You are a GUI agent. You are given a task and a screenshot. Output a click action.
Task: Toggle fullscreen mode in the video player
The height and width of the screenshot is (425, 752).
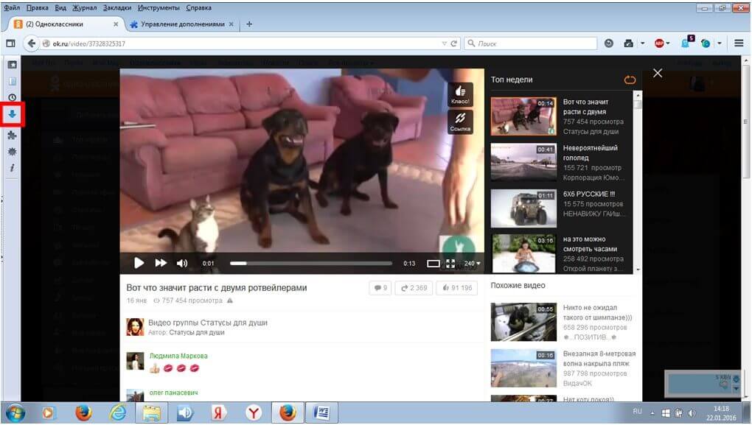click(x=450, y=263)
